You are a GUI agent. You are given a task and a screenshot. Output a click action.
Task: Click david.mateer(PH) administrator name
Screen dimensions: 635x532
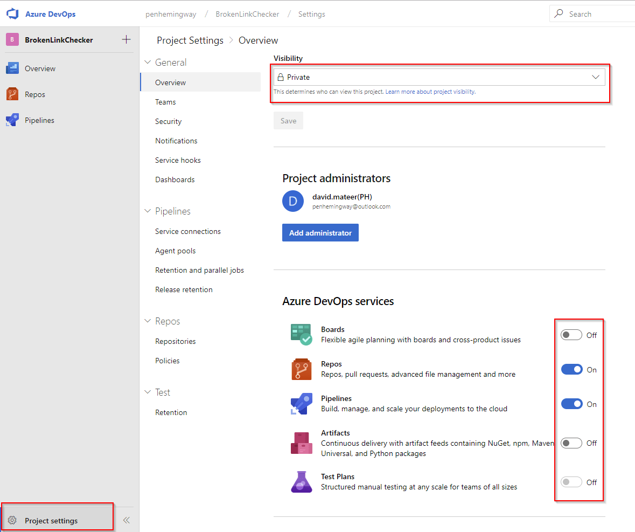pyautogui.click(x=342, y=197)
